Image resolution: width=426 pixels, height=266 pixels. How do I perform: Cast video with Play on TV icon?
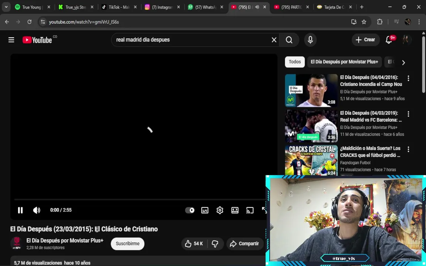[x=250, y=210]
